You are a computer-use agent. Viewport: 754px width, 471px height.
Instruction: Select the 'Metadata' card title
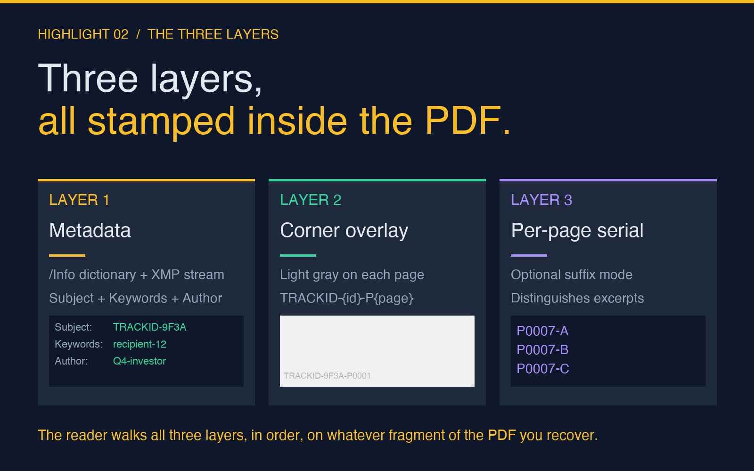pyautogui.click(x=90, y=230)
